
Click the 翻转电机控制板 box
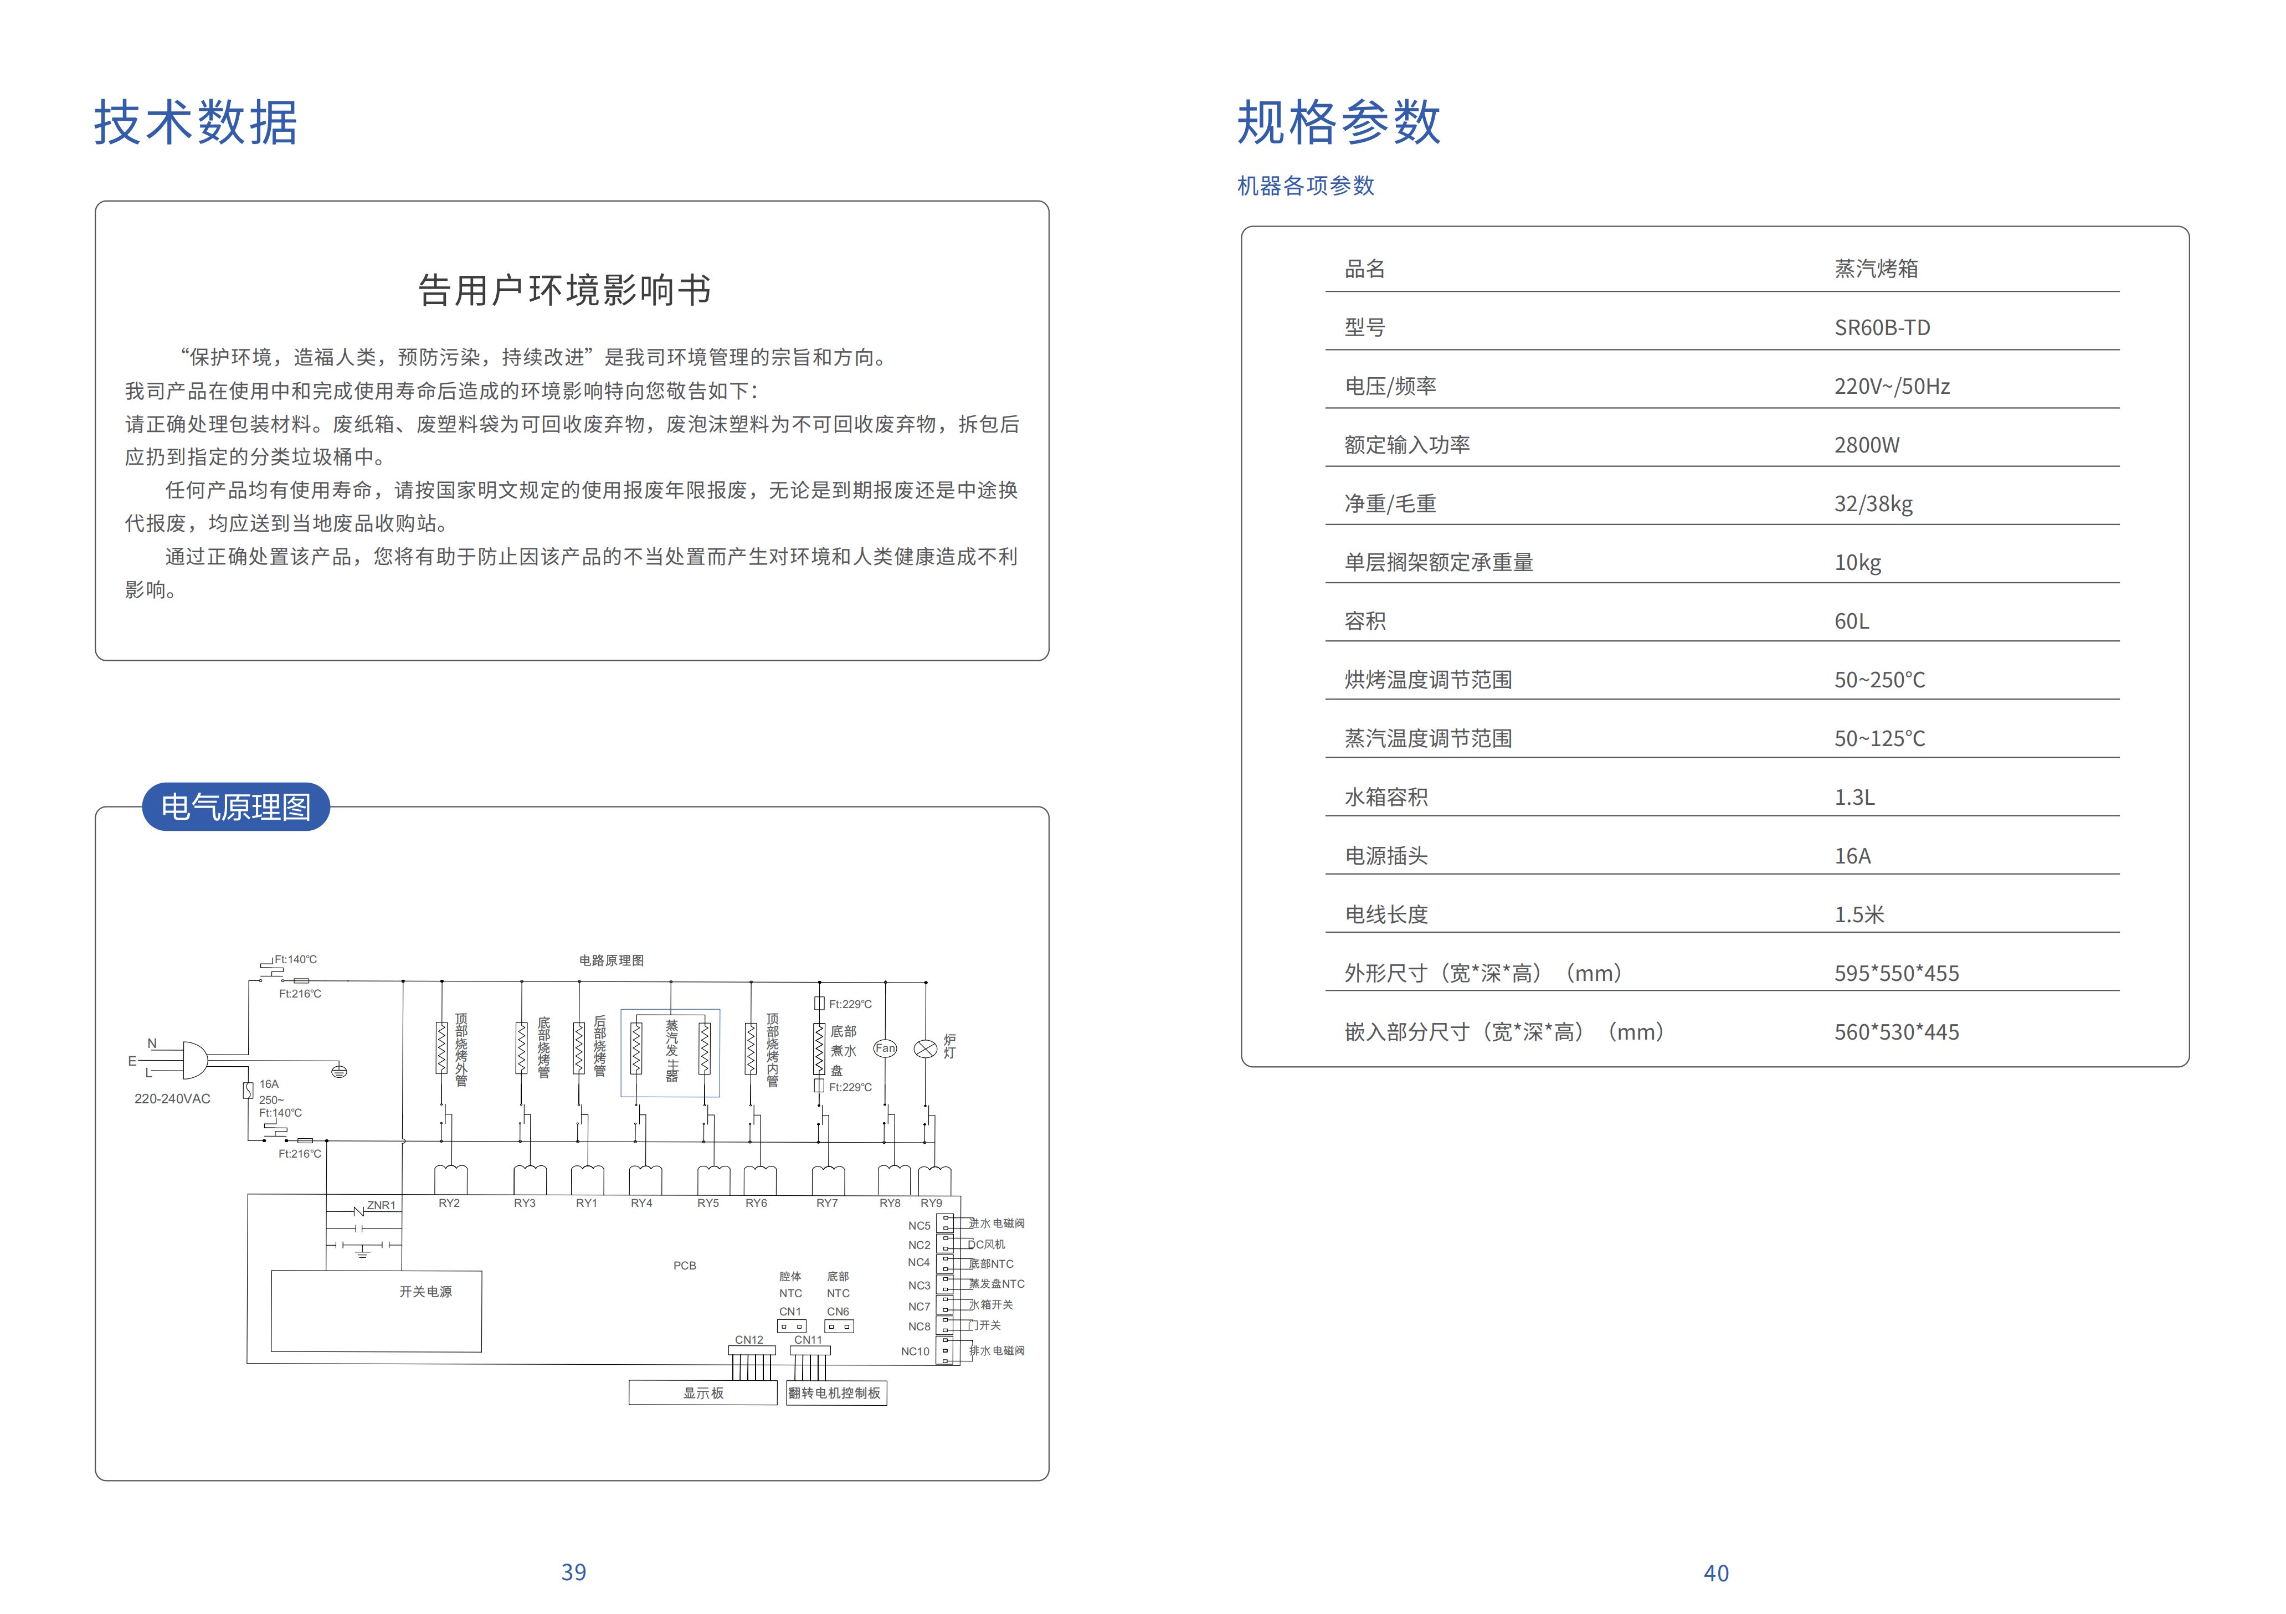[835, 1393]
